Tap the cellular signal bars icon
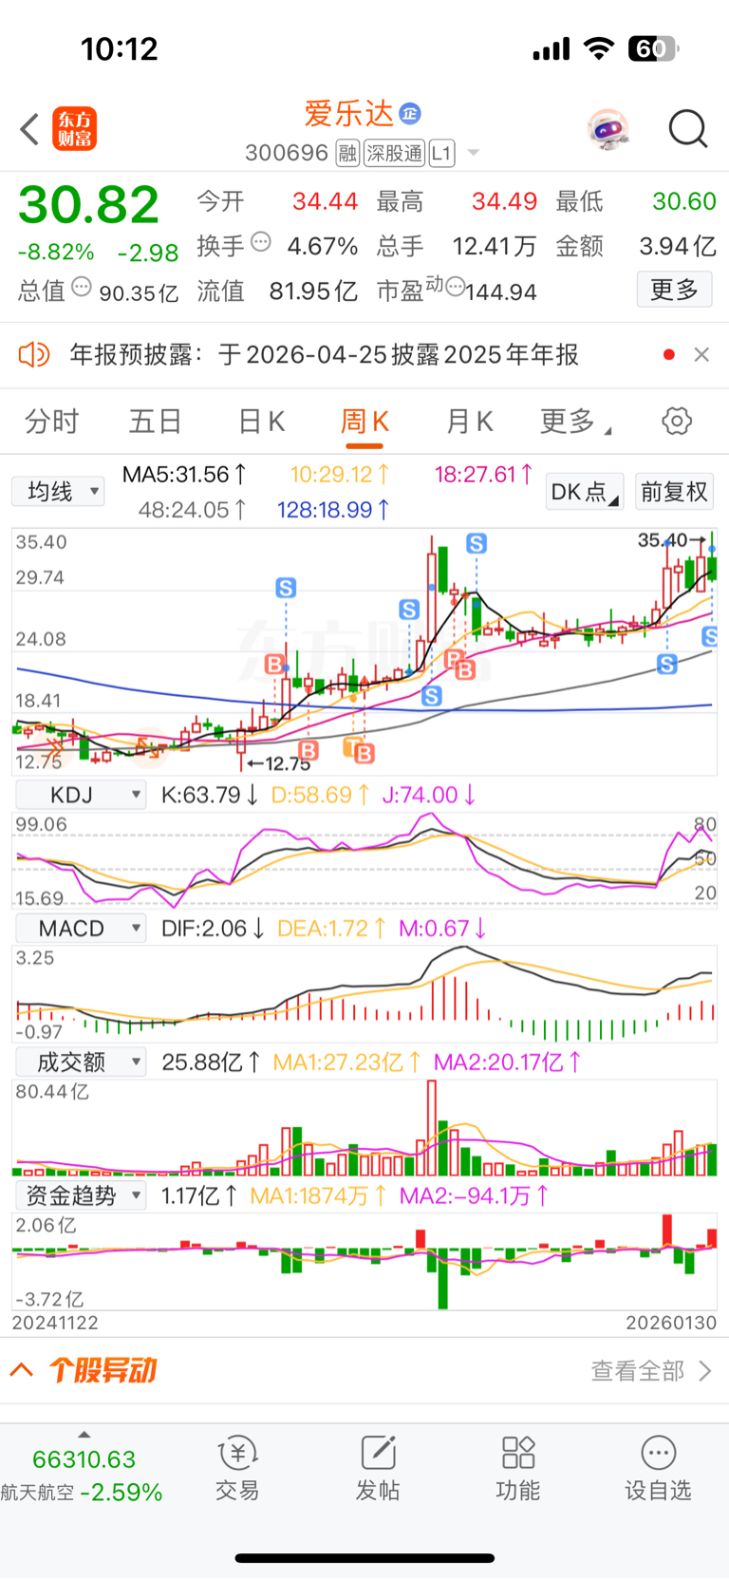Image resolution: width=729 pixels, height=1579 pixels. (551, 49)
